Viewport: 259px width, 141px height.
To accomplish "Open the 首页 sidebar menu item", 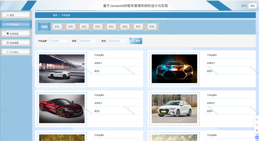I will click(x=16, y=15).
